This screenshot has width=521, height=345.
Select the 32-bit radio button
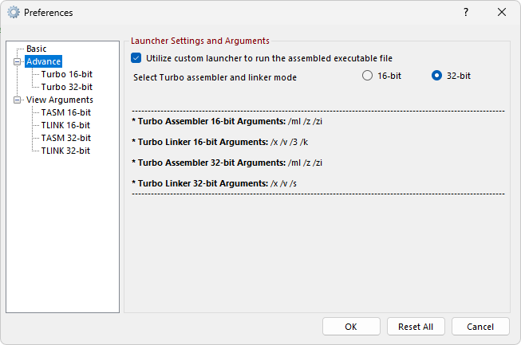436,76
